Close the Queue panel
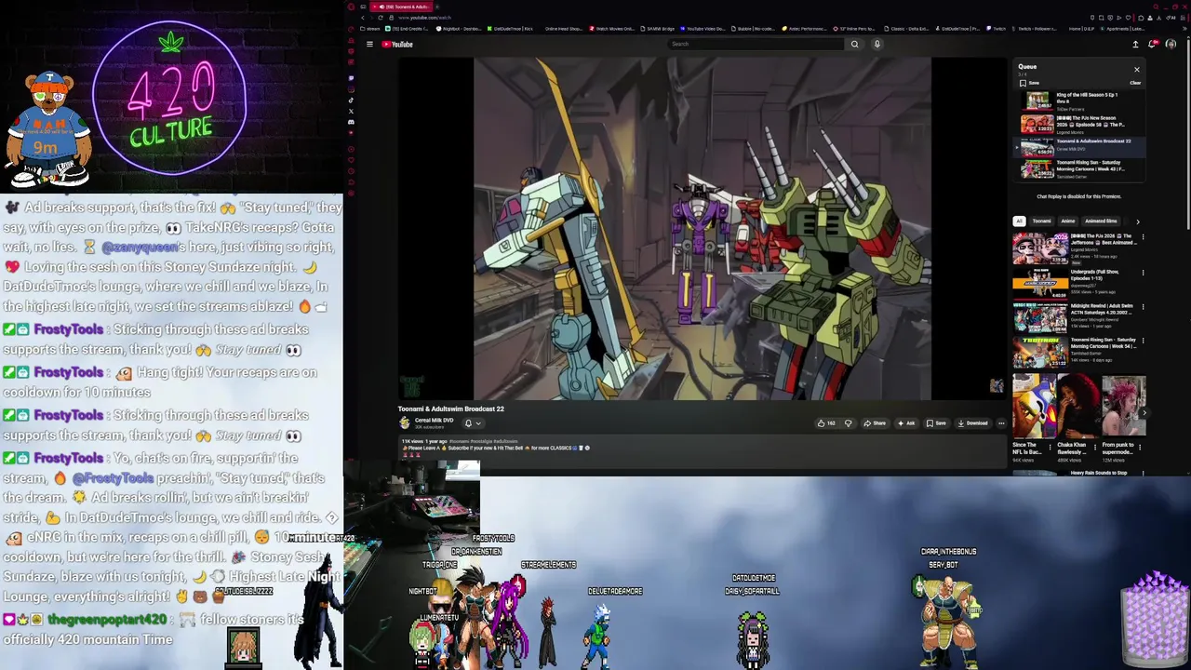The image size is (1191, 670). [1136, 69]
